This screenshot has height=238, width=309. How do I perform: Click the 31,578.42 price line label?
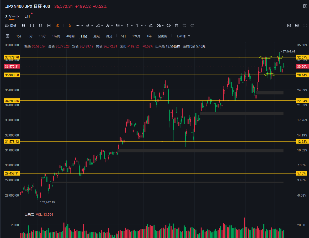(12, 141)
